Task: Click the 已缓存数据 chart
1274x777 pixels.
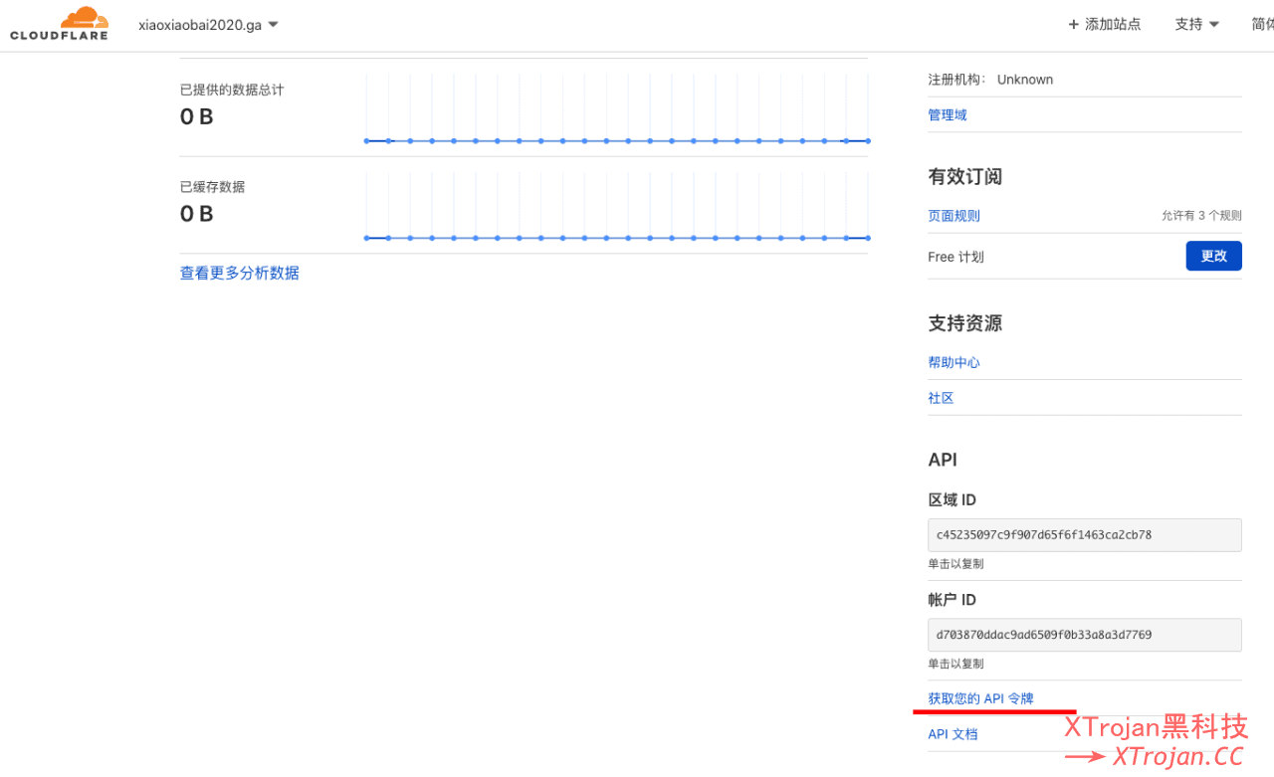Action: pyautogui.click(x=617, y=206)
